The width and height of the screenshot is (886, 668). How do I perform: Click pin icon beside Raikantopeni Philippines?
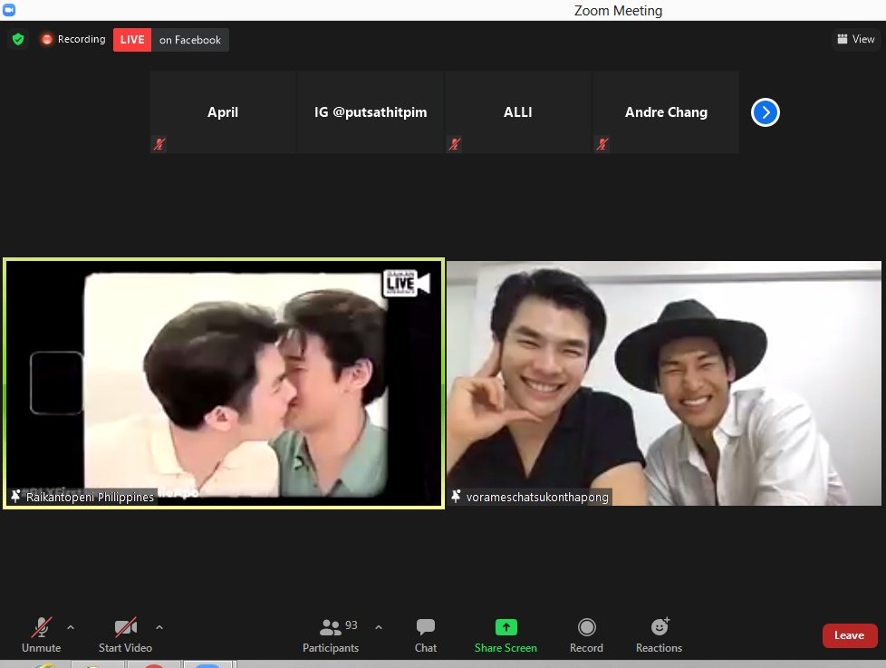coord(15,497)
